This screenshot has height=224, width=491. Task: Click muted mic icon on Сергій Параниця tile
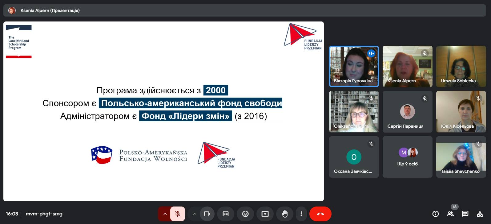pyautogui.click(x=425, y=98)
